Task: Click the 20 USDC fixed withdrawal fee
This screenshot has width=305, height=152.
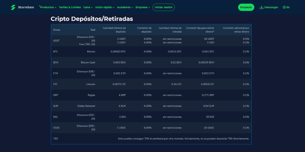Action: 209,128
